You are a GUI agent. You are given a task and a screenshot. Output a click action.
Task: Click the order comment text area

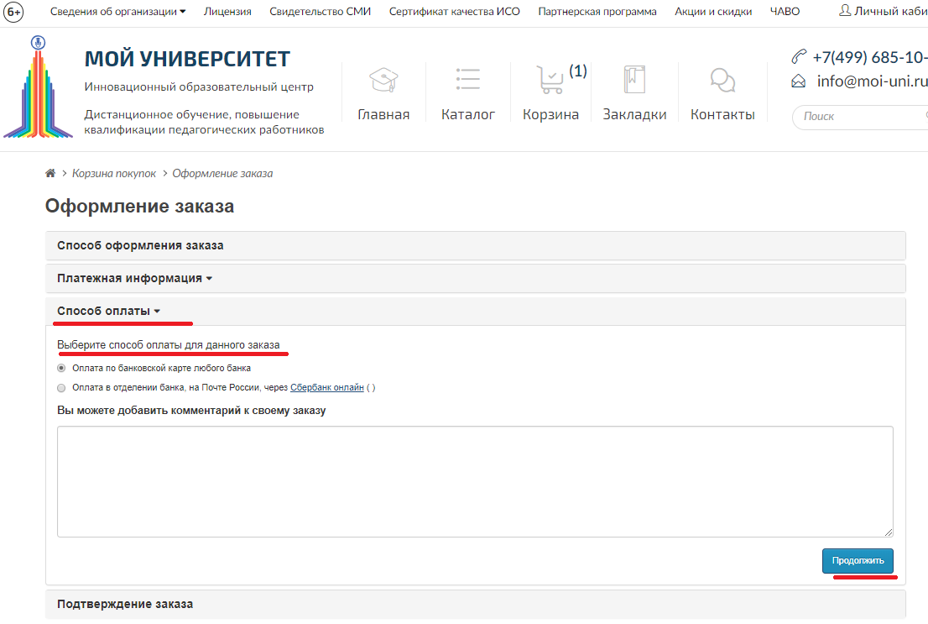(475, 481)
